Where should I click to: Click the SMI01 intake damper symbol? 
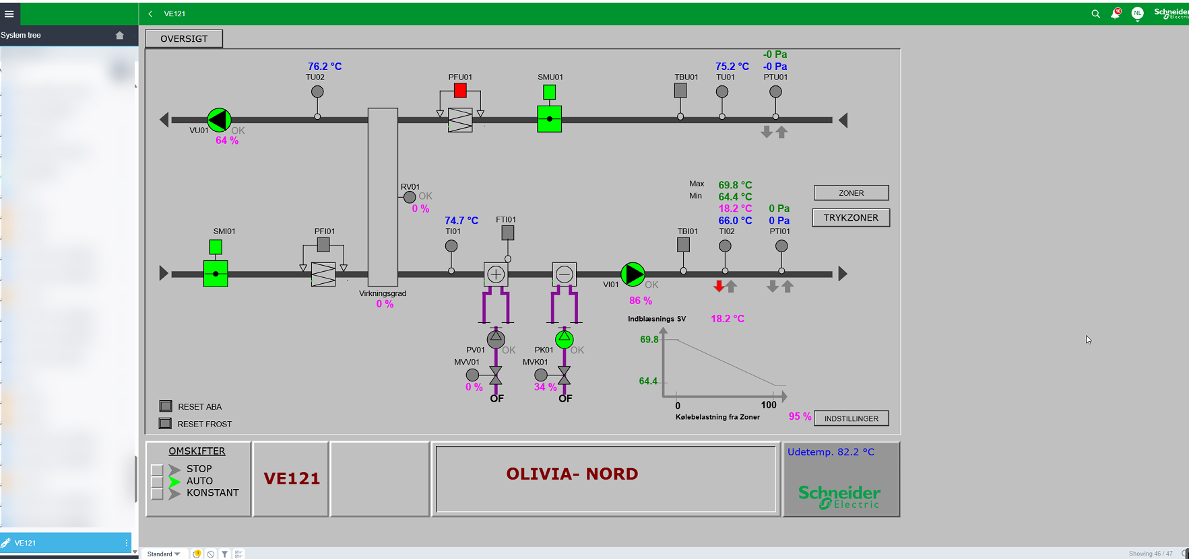click(x=216, y=274)
